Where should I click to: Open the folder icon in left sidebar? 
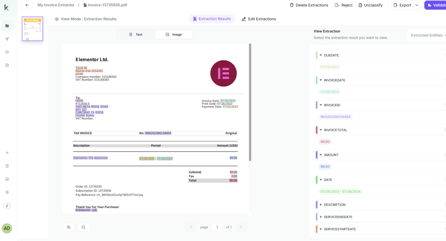7,26
